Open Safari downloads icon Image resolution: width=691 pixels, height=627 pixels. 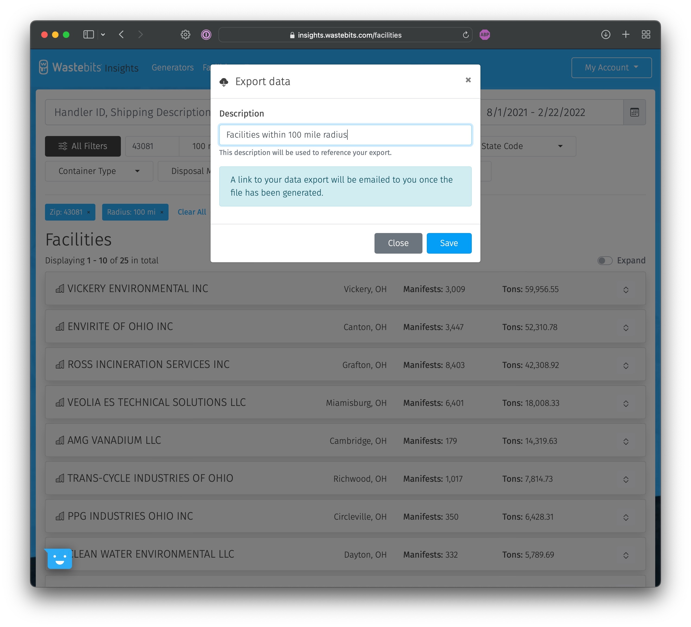(x=605, y=35)
